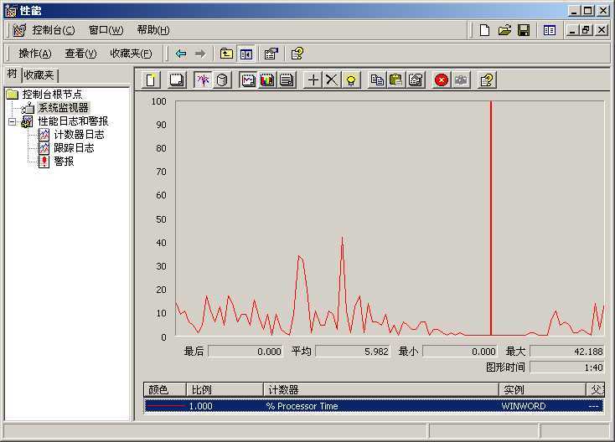Switch to the Histogram view icon
The height and width of the screenshot is (442, 615).
click(x=267, y=80)
